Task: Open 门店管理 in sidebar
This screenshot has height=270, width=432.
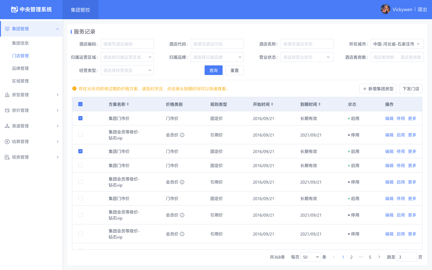Action: coord(20,56)
